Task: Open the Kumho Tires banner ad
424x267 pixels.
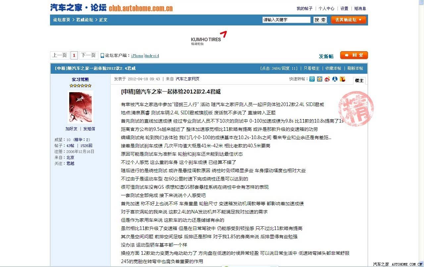Action: [x=209, y=38]
